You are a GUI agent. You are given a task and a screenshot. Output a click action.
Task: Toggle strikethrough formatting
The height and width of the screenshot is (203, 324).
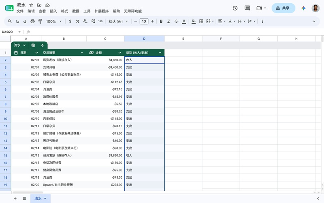pos(176,21)
